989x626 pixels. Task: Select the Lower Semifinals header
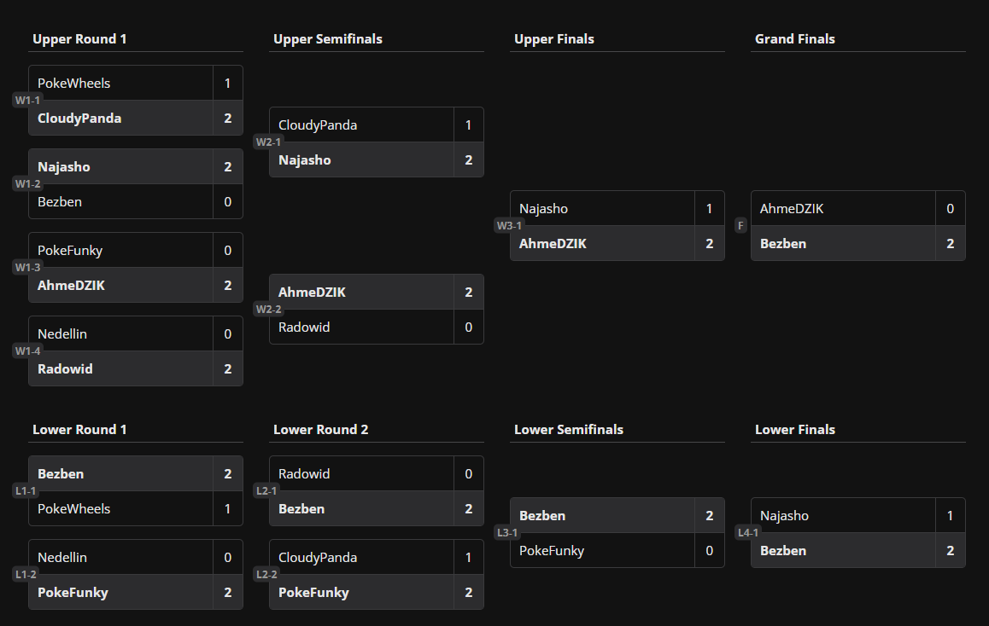pos(569,430)
